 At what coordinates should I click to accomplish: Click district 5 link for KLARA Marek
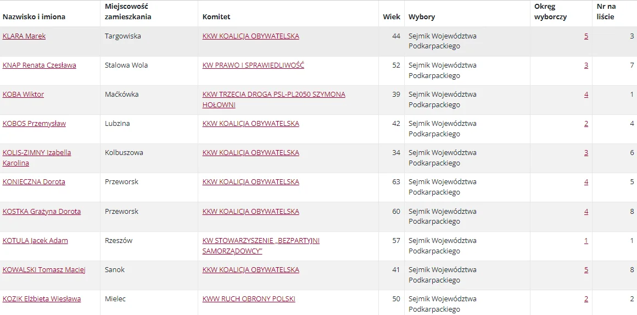[586, 36]
